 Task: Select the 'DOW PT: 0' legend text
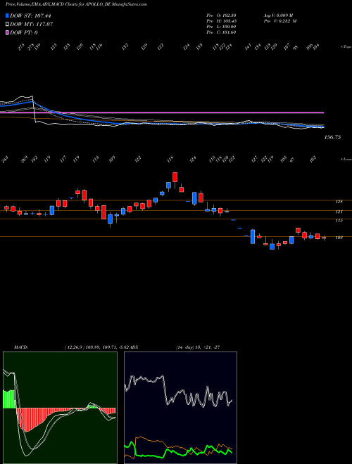tap(23, 32)
